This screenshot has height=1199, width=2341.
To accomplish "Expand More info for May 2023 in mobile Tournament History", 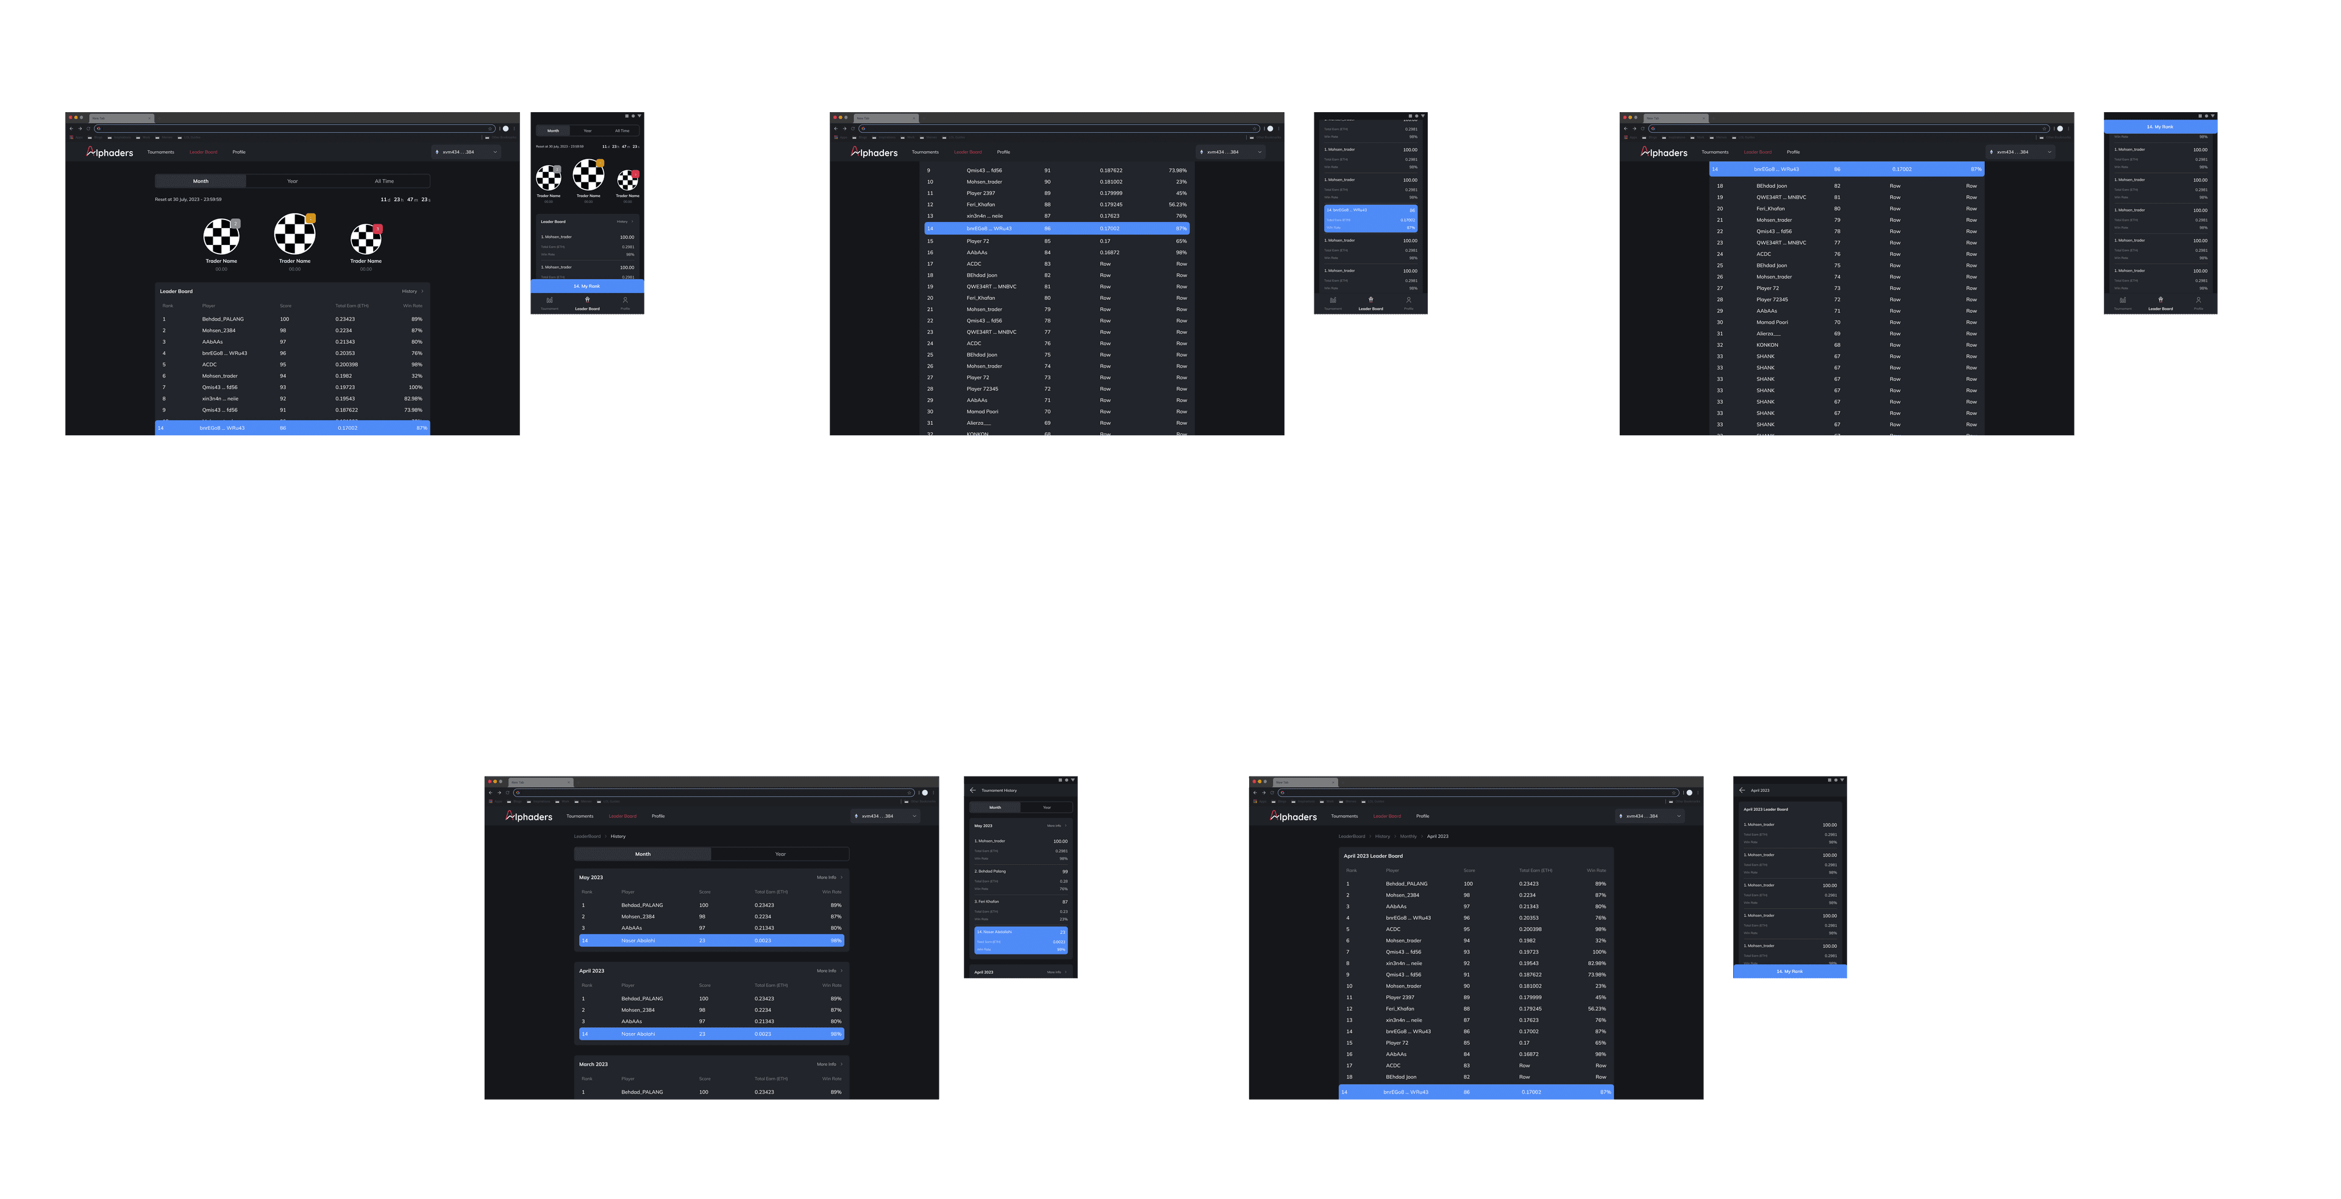I will point(1057,826).
